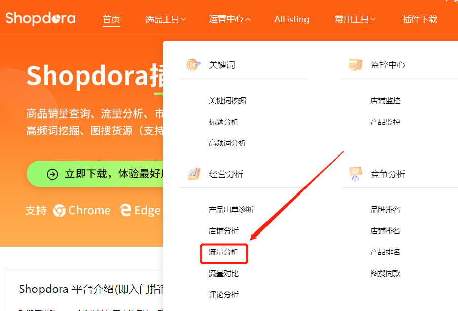Click the Chrome browser icon
Image resolution: width=458 pixels, height=311 pixels.
(59, 211)
